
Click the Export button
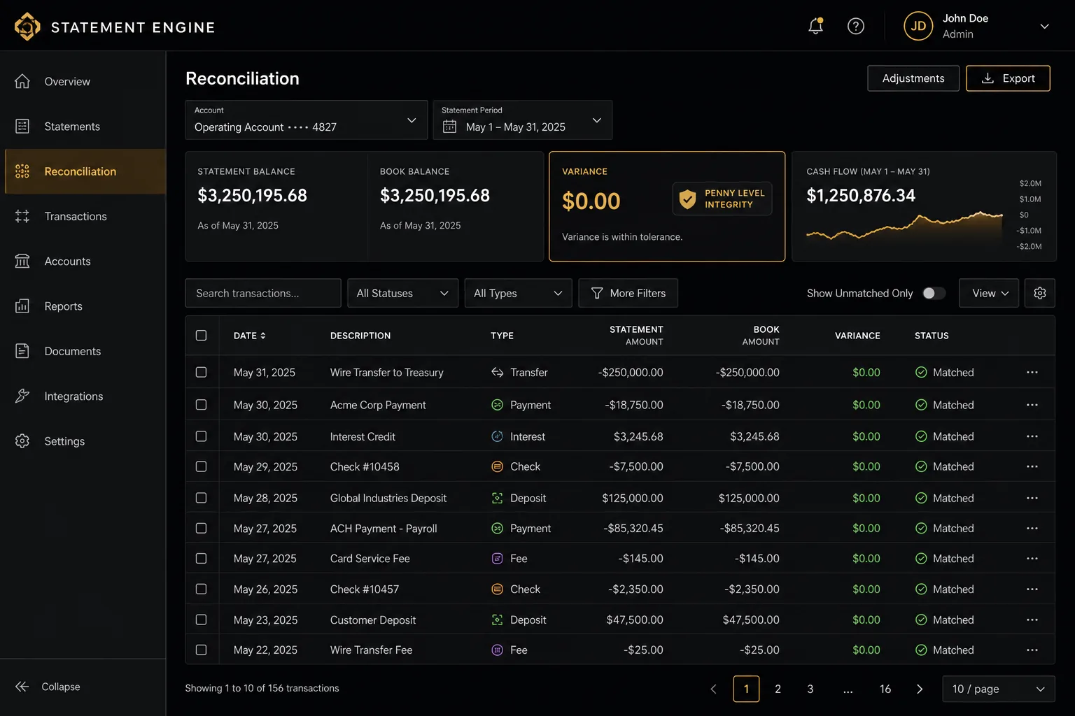pos(1008,78)
